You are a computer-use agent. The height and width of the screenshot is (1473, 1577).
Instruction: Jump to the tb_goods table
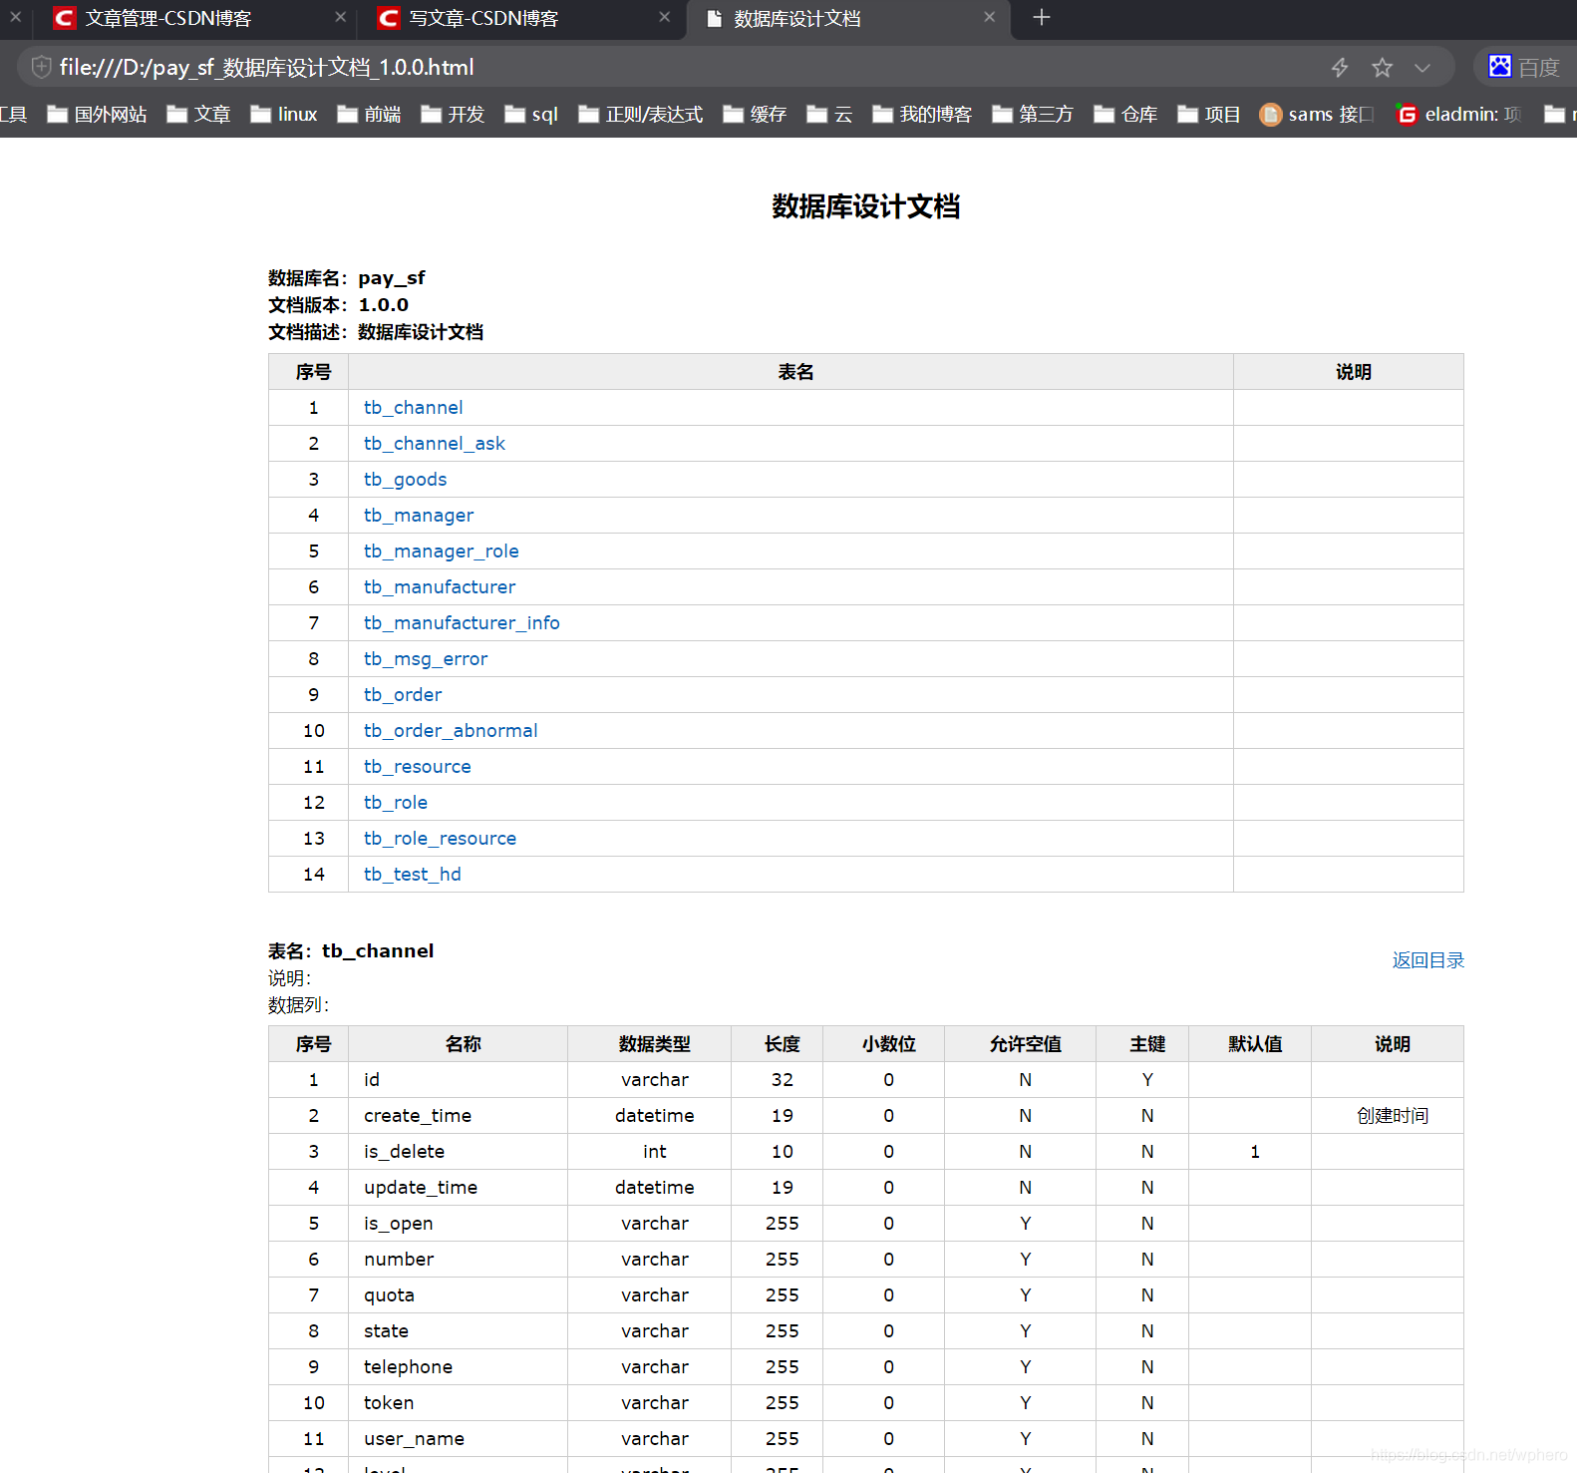coord(405,480)
